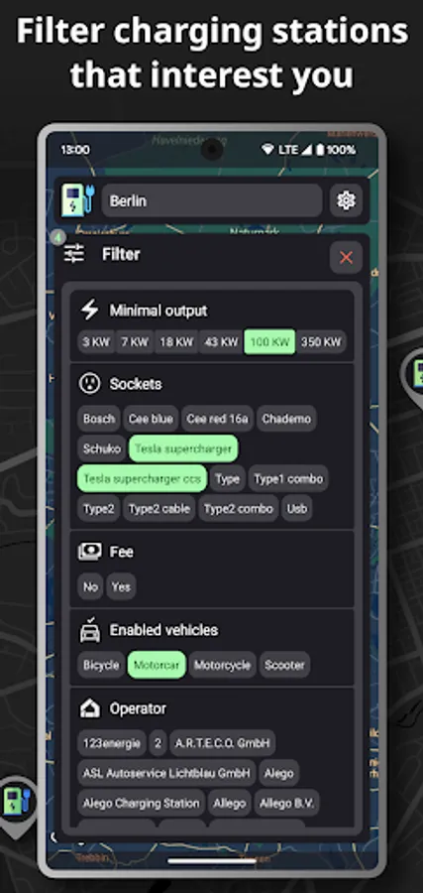The width and height of the screenshot is (423, 893).
Task: Click the Operator house icon
Action: pyautogui.click(x=90, y=708)
